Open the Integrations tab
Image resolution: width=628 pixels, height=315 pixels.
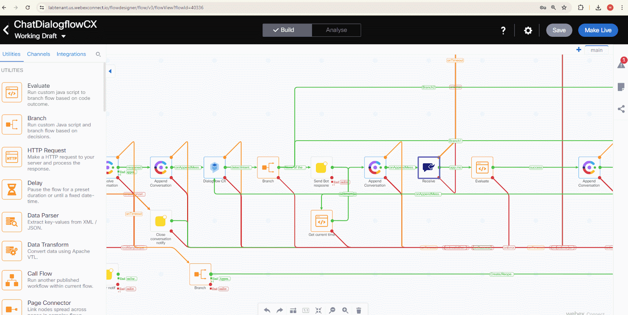point(71,54)
